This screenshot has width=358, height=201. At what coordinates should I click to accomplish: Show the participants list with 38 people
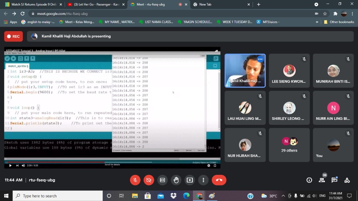pyautogui.click(x=322, y=180)
